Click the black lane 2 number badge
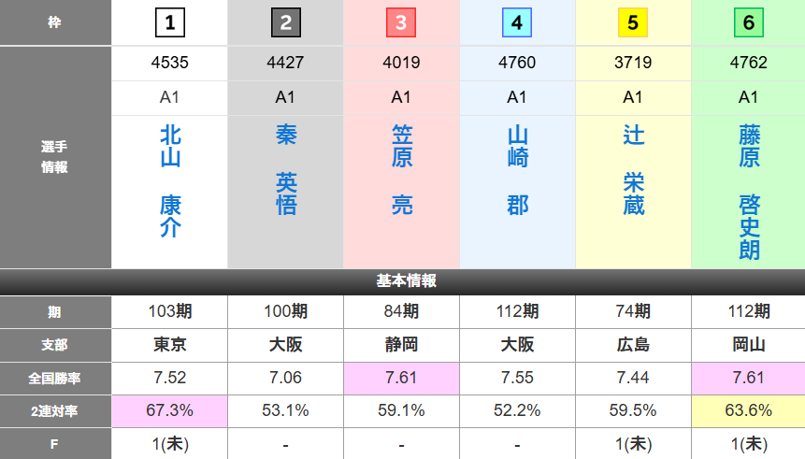Viewport: 805px width, 459px height. click(x=285, y=22)
